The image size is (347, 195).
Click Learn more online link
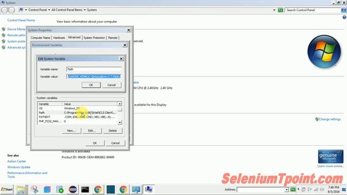[331, 166]
